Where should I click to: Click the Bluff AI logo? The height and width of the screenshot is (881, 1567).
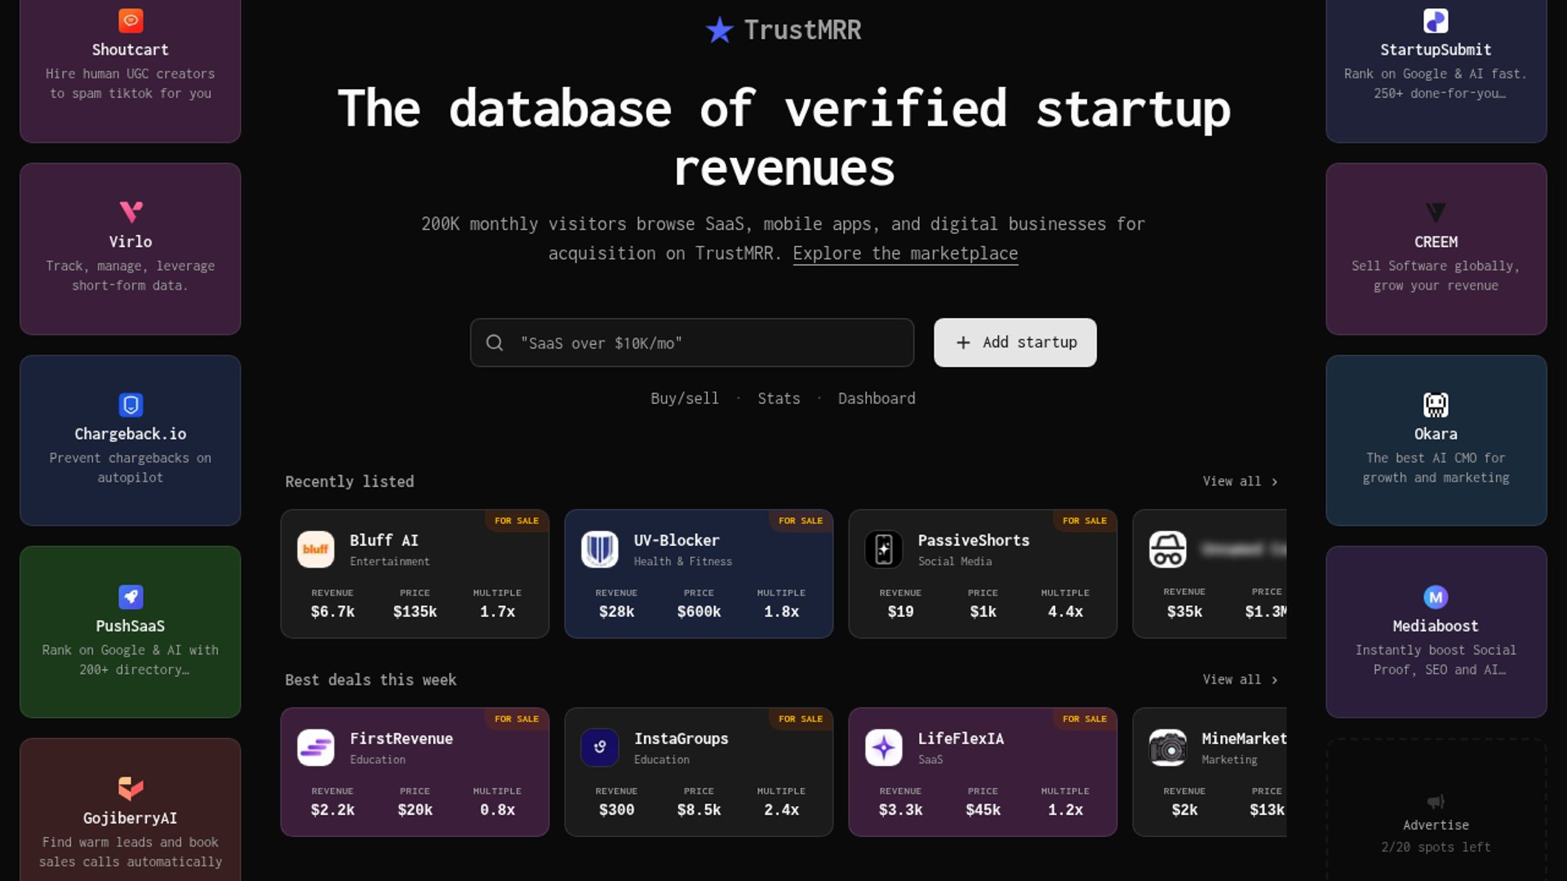coord(316,550)
